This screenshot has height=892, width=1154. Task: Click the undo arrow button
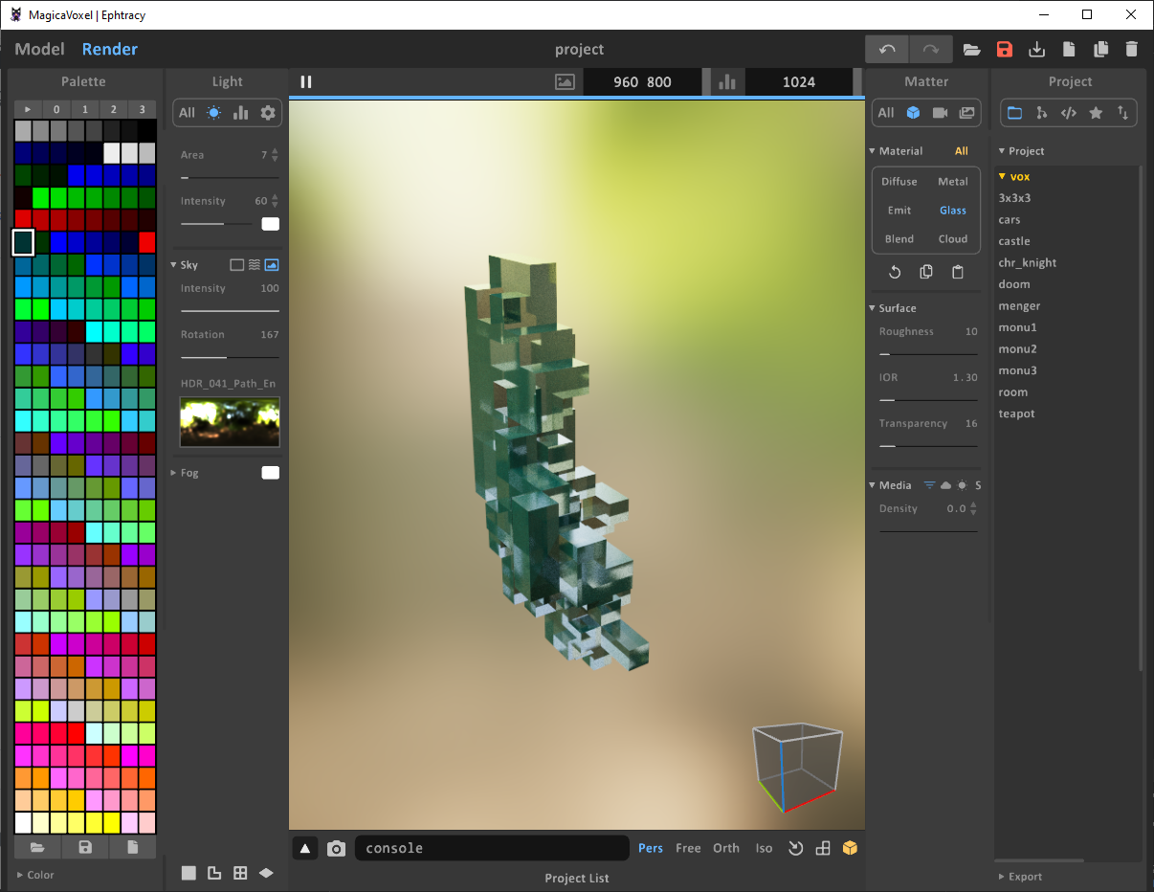click(887, 50)
